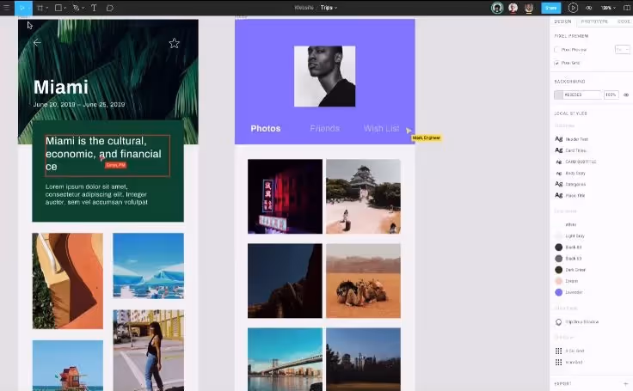Open shape tools dropdown arrow

[x=65, y=9]
